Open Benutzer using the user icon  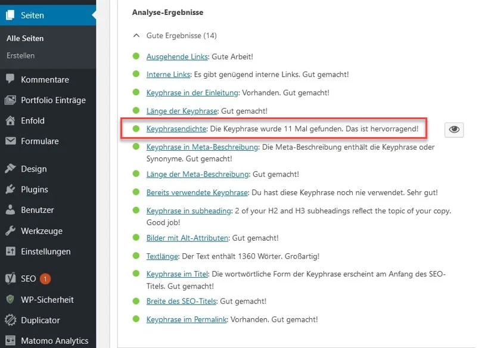[x=10, y=210]
